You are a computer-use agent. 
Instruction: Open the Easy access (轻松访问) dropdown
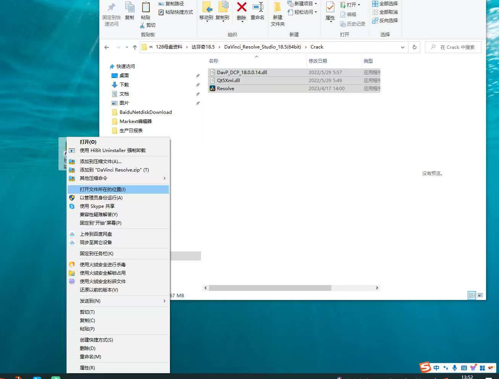[303, 12]
